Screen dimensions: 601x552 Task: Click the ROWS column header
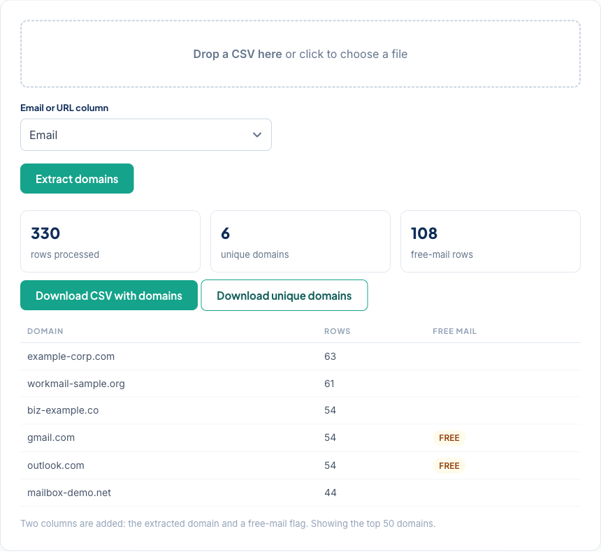tap(338, 331)
